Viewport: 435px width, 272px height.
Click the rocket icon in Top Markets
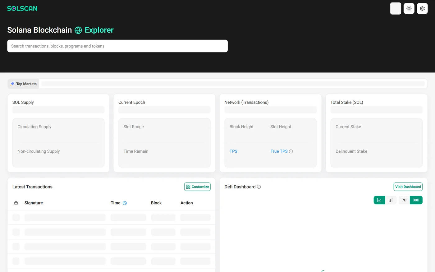click(x=12, y=84)
